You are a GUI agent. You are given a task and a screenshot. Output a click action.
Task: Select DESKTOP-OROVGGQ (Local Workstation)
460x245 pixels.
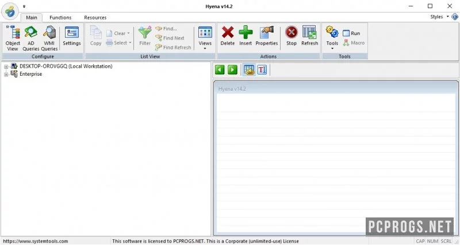tap(66, 67)
